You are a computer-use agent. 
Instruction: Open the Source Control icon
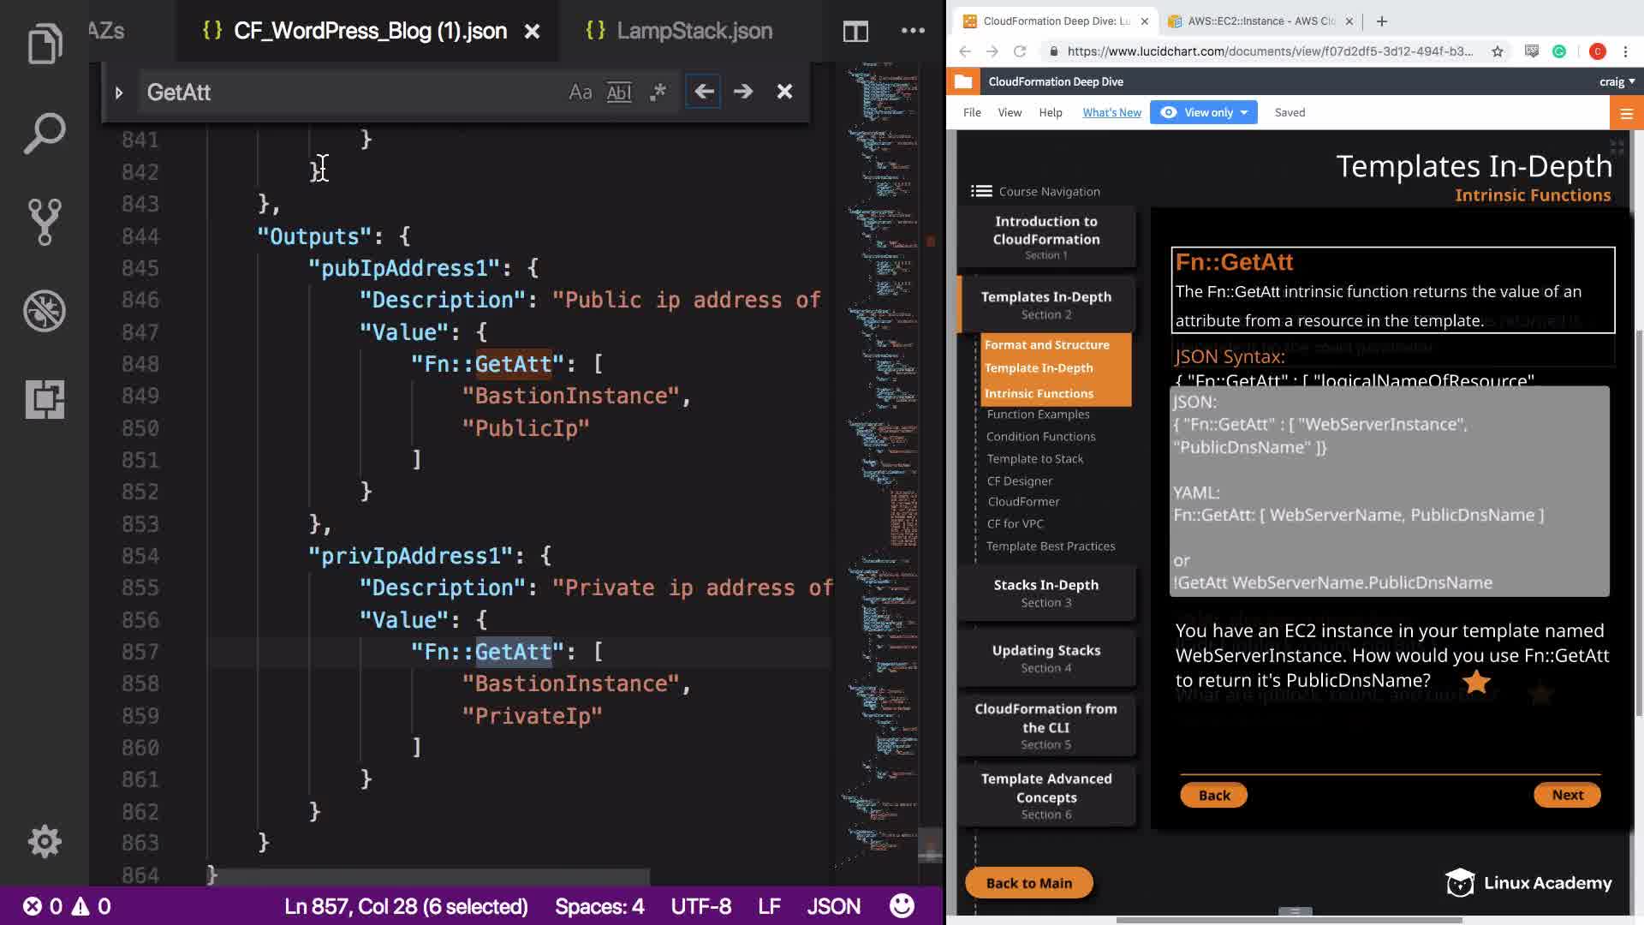pyautogui.click(x=45, y=222)
